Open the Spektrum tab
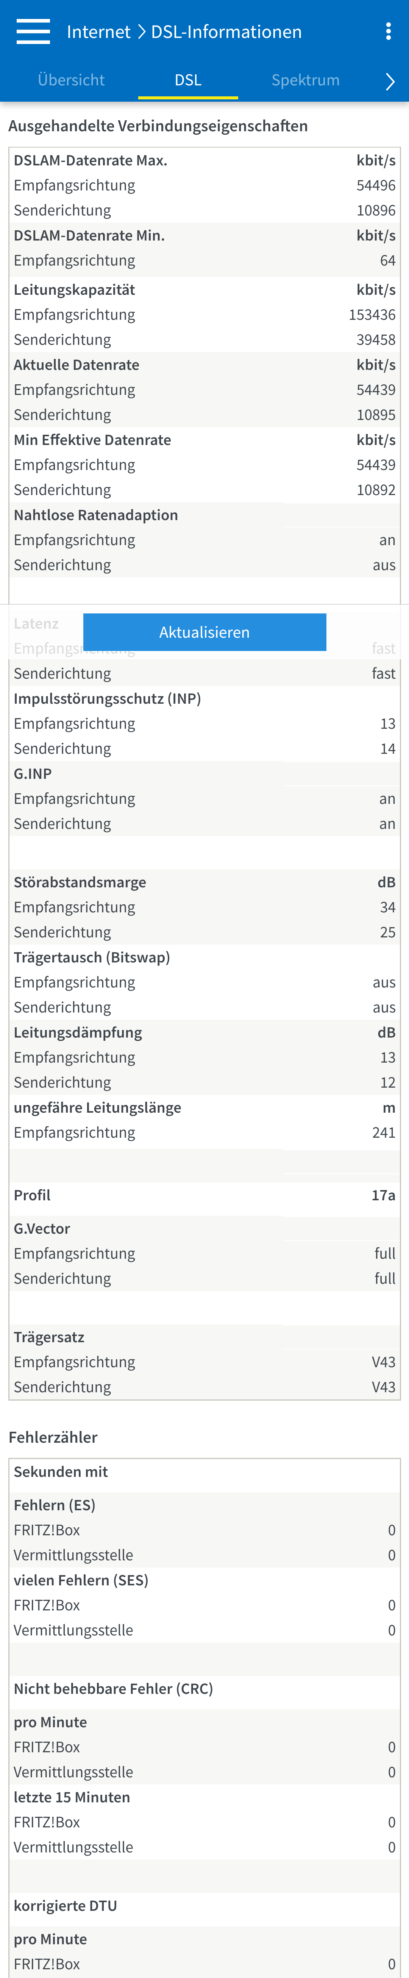 tap(306, 80)
